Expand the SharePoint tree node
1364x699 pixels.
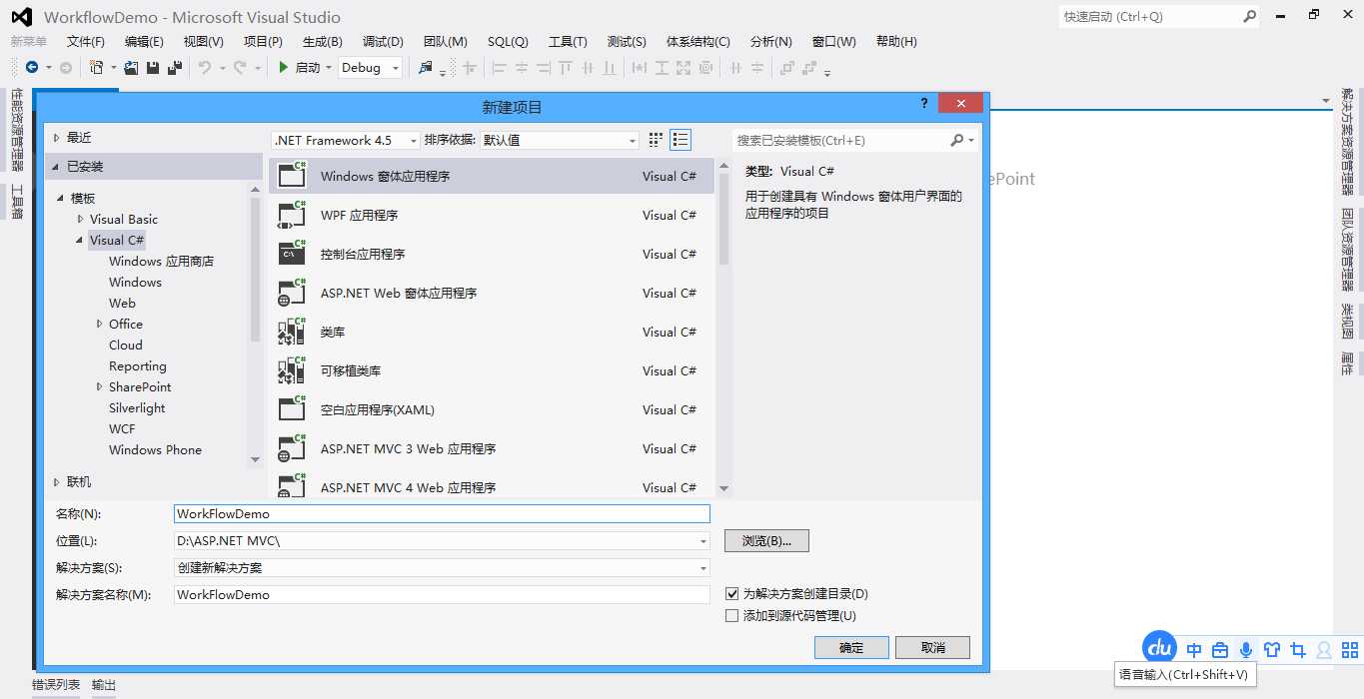(99, 386)
